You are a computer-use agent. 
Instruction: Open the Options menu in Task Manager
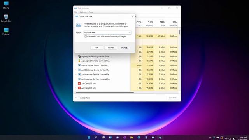click(x=83, y=12)
